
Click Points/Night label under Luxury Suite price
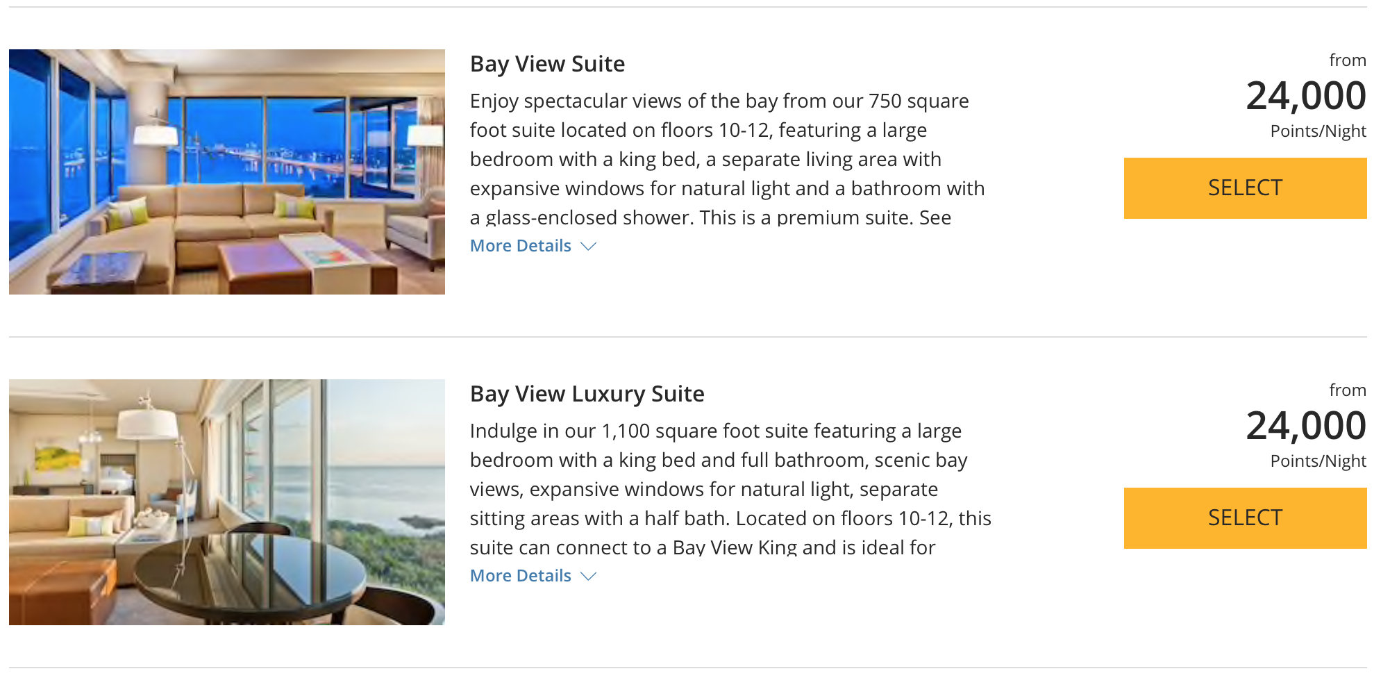[1318, 461]
